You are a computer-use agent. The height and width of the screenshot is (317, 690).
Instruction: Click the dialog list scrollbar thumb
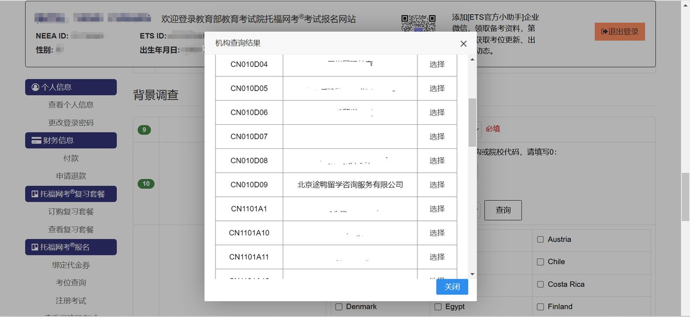[472, 122]
